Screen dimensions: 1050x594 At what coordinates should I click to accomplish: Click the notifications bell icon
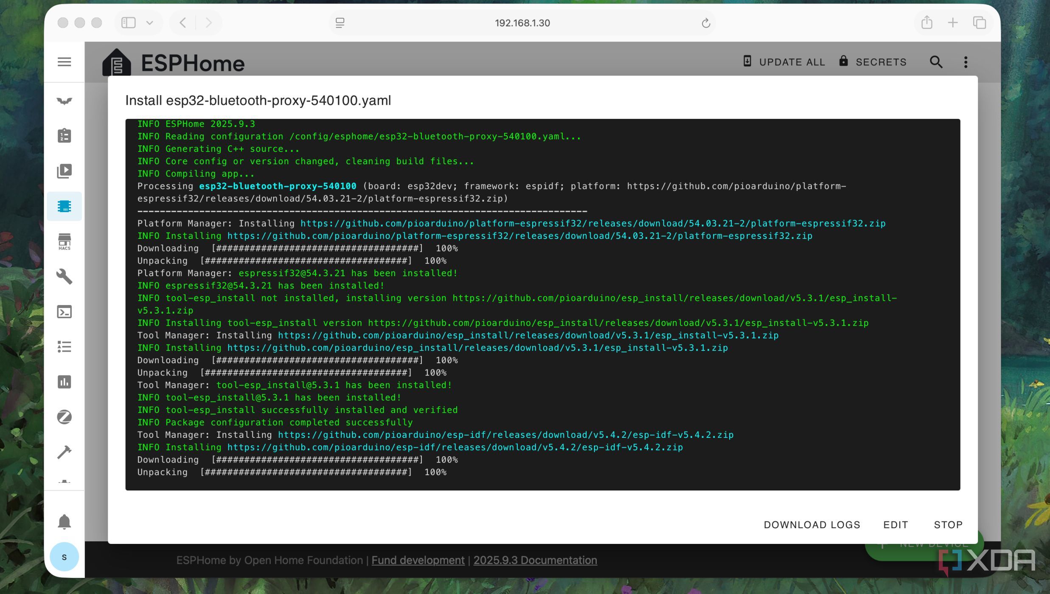click(64, 521)
